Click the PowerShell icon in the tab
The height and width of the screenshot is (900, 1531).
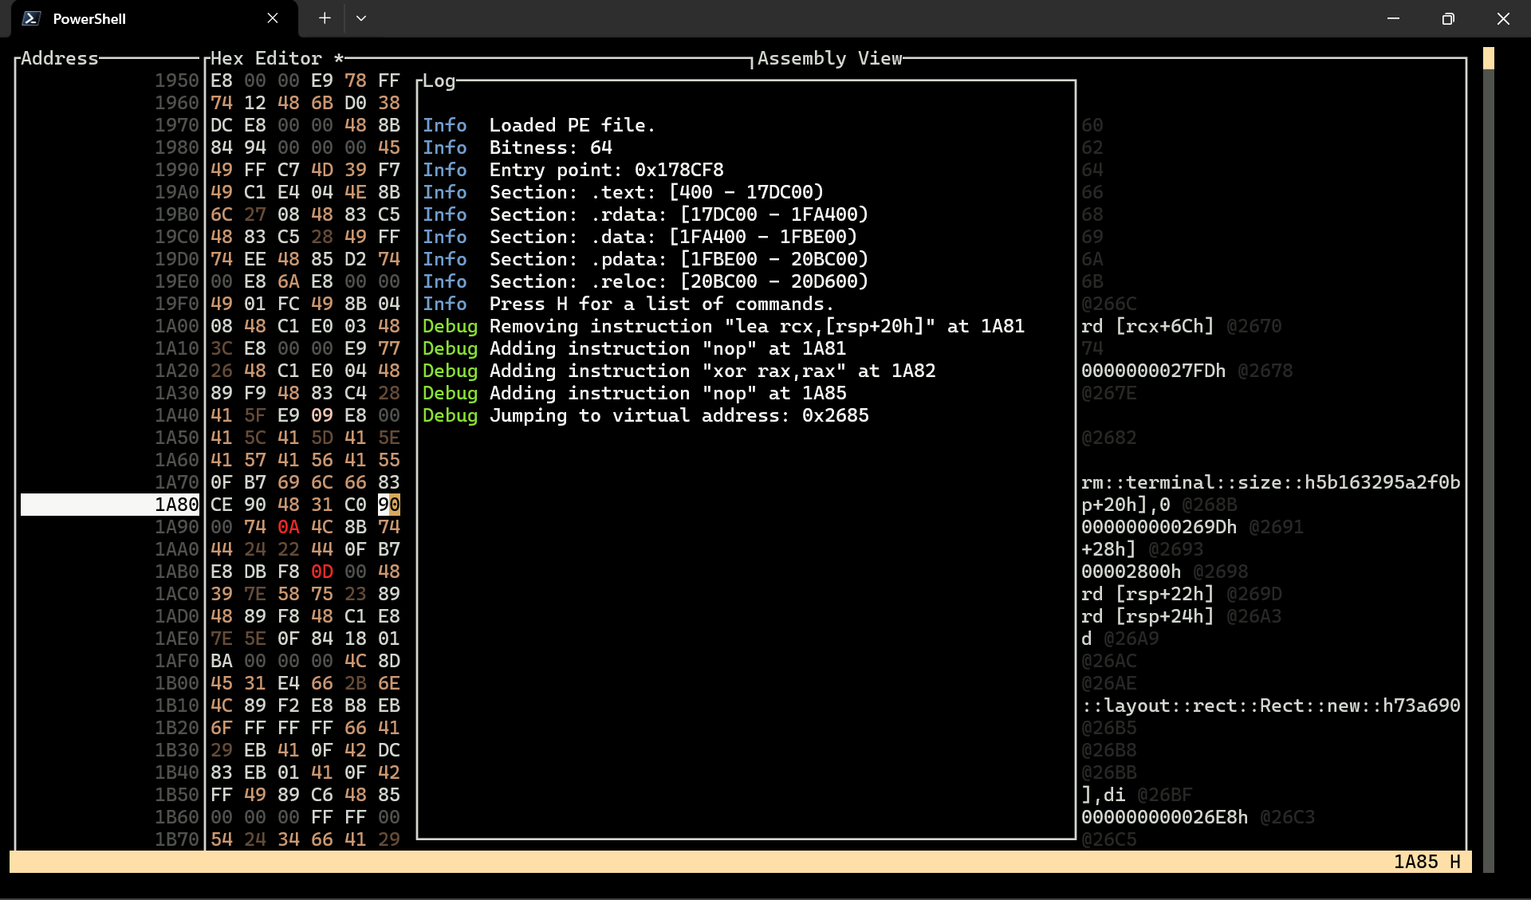tap(32, 18)
